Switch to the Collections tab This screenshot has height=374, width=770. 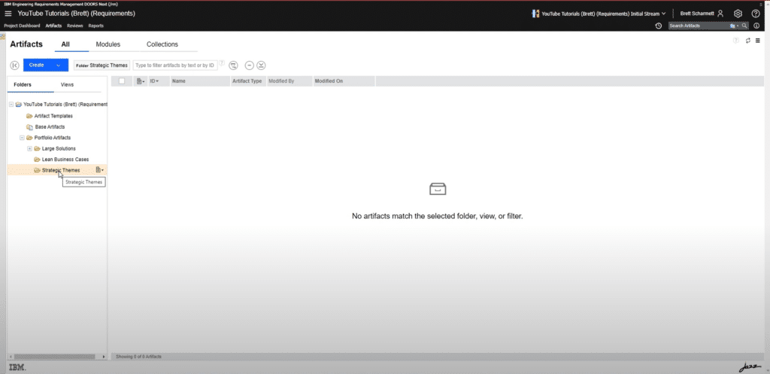point(162,44)
